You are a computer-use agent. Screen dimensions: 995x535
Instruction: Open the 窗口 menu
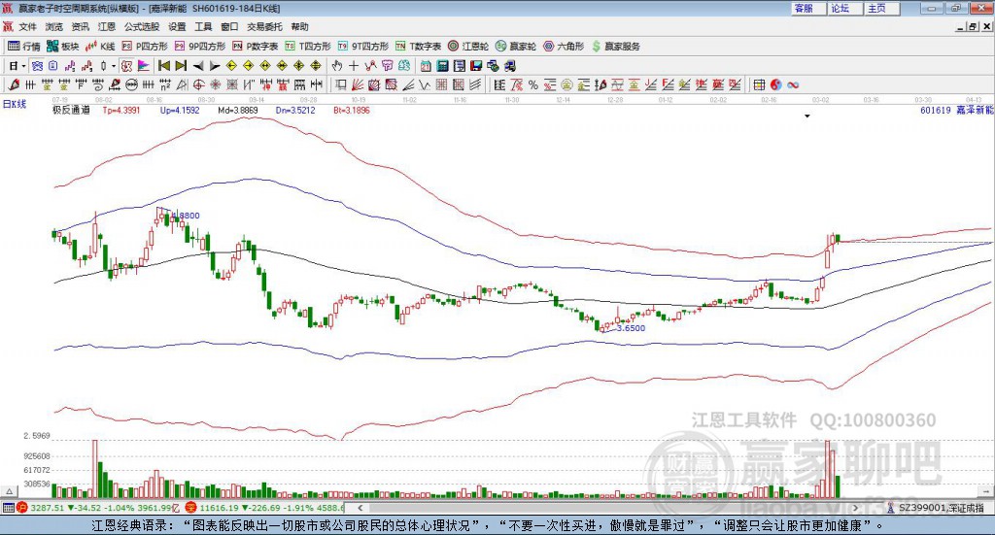229,26
